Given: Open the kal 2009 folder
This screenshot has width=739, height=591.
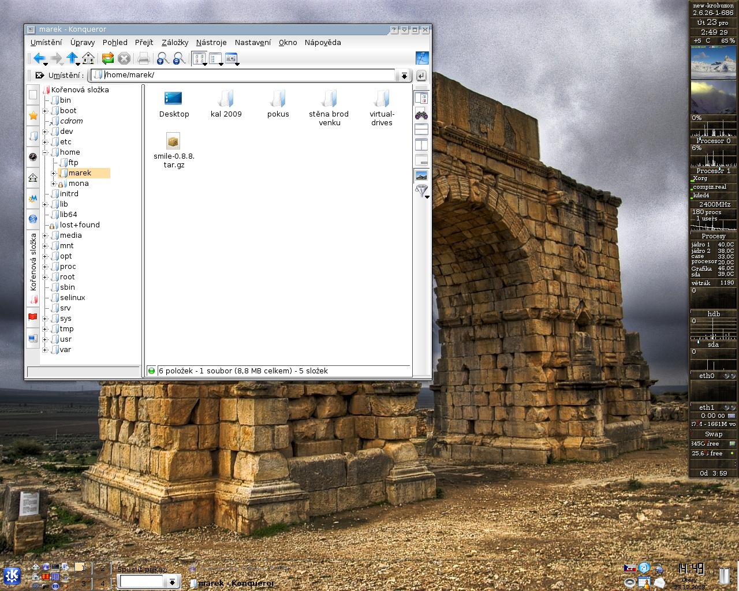Looking at the screenshot, I should [x=226, y=104].
